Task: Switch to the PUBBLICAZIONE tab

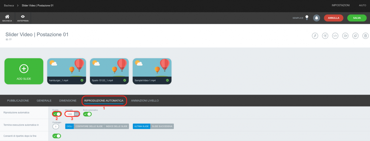Action: [18, 101]
